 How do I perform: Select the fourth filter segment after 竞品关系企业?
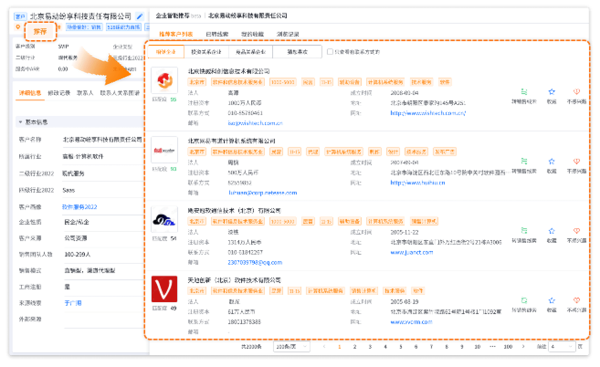pos(297,52)
